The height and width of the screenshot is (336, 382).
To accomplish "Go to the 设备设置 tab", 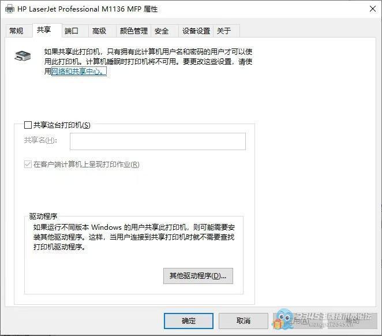I will (x=196, y=31).
